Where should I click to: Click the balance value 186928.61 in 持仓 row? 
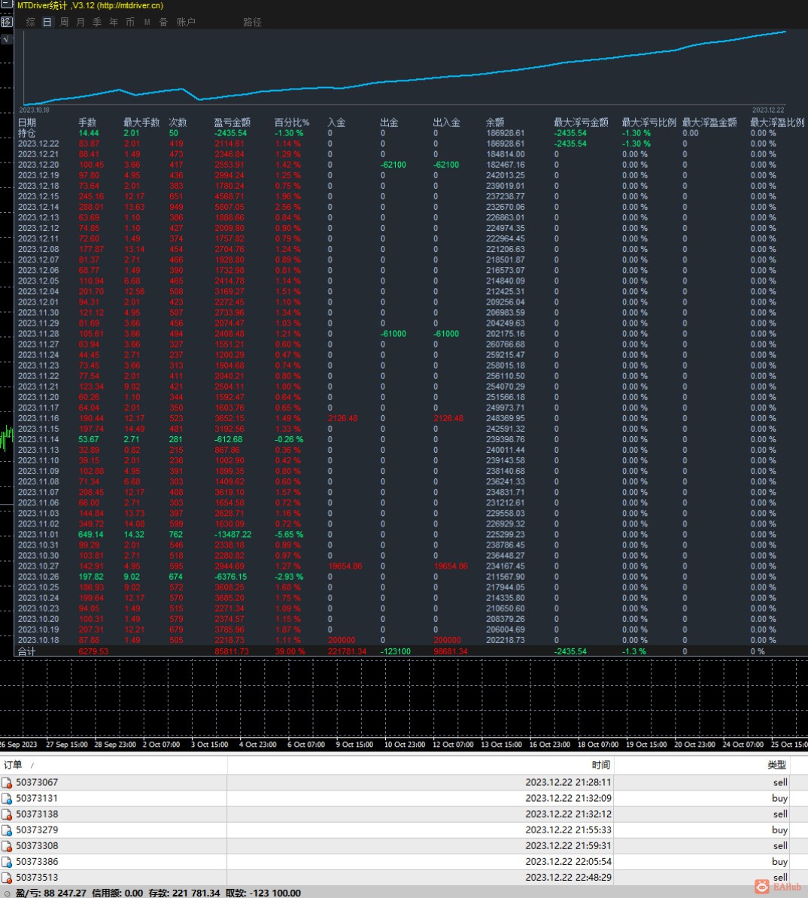coord(506,133)
